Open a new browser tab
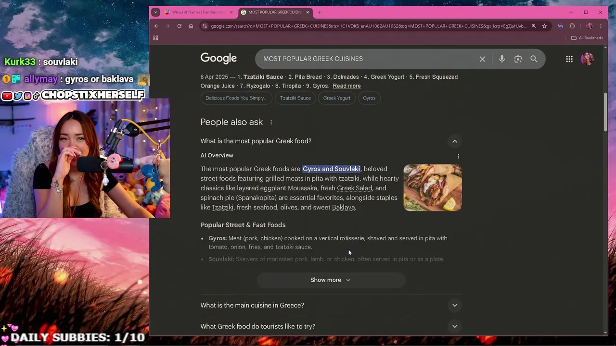 (x=319, y=12)
